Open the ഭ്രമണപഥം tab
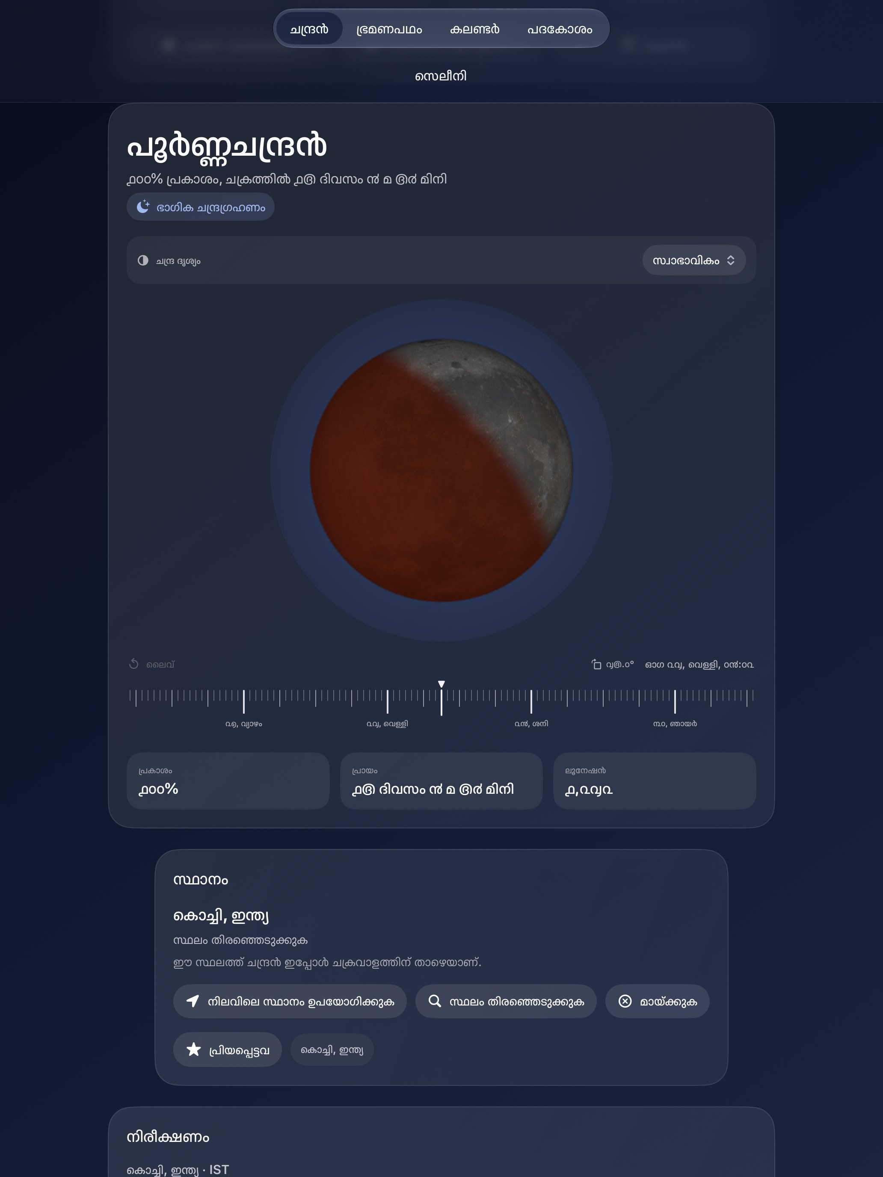Screen dimensions: 883x1177 coord(389,29)
